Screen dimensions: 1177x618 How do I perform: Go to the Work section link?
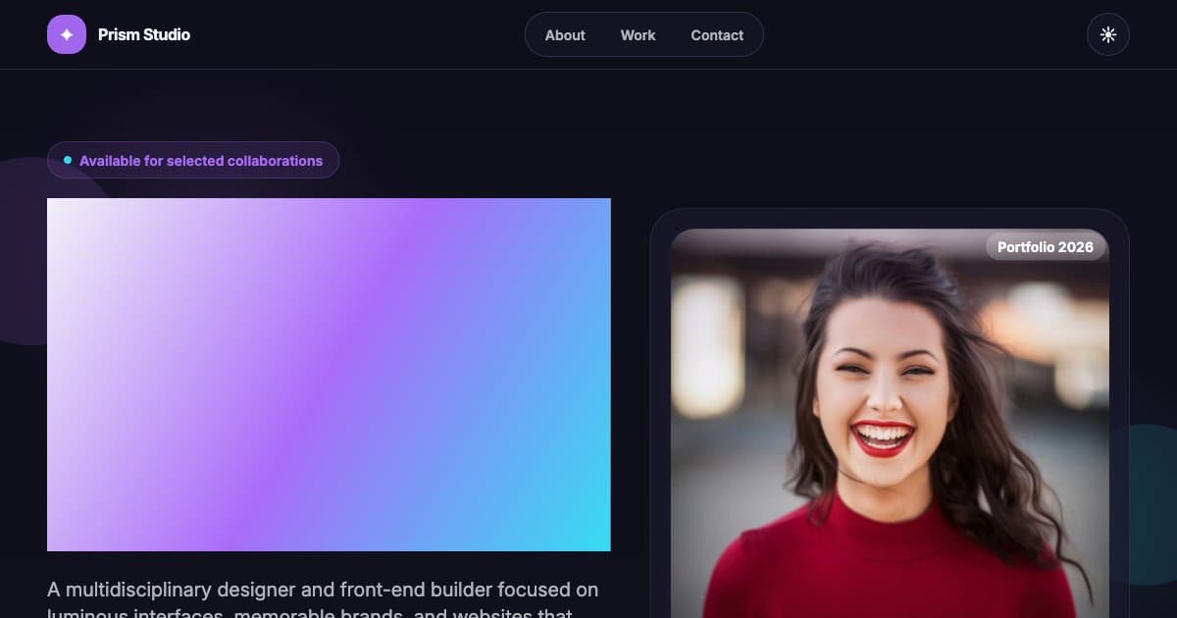pos(638,34)
